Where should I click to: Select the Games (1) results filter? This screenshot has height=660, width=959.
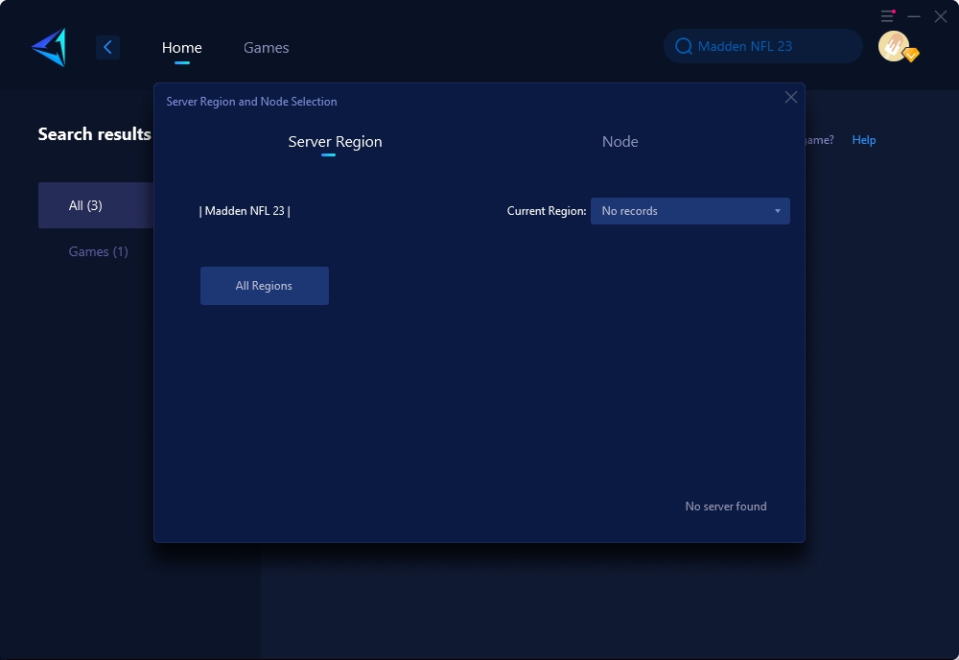click(98, 251)
